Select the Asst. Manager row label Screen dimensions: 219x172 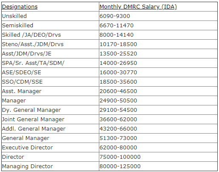pos(22,91)
